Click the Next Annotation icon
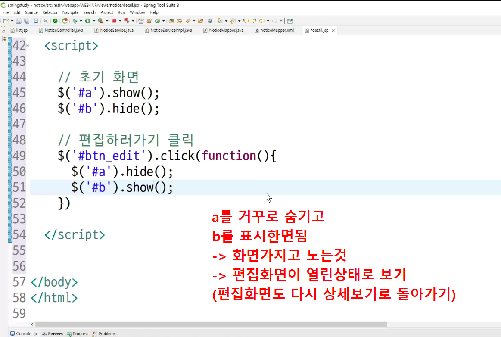The height and width of the screenshot is (337, 501). pyautogui.click(x=220, y=21)
